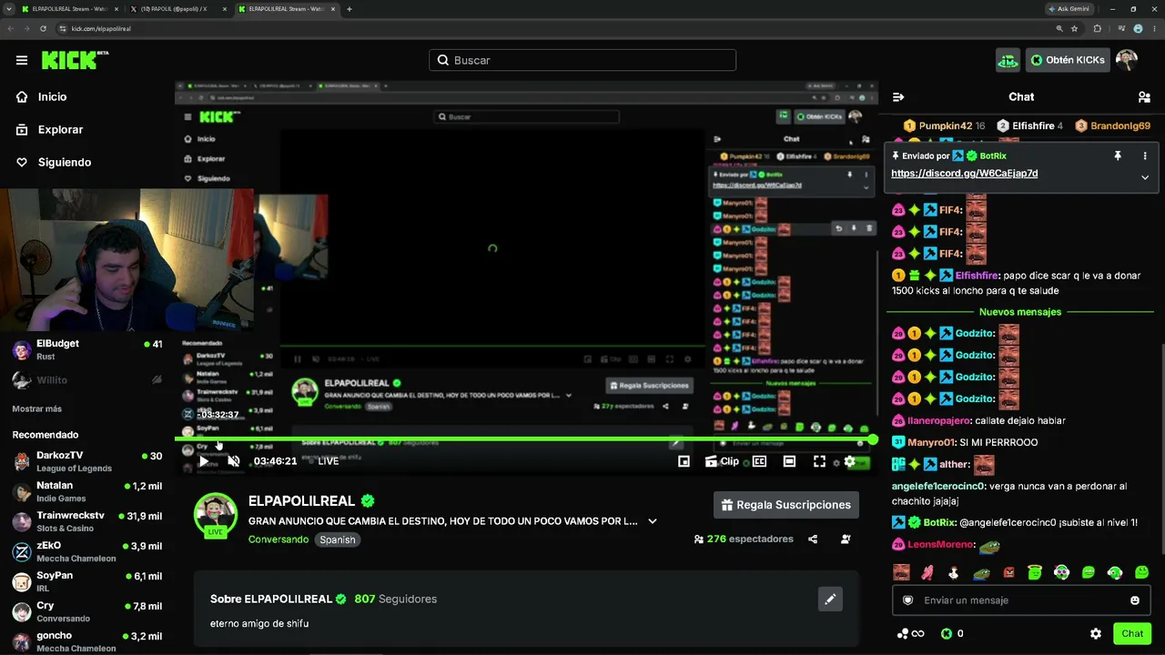Click the follow user icon beside share

click(x=846, y=539)
